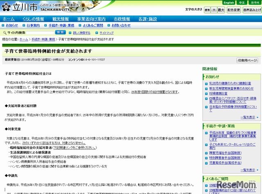Open the 特別障害者手当(国制度) link
Viewport: 262px width, 194px height.
226,158
